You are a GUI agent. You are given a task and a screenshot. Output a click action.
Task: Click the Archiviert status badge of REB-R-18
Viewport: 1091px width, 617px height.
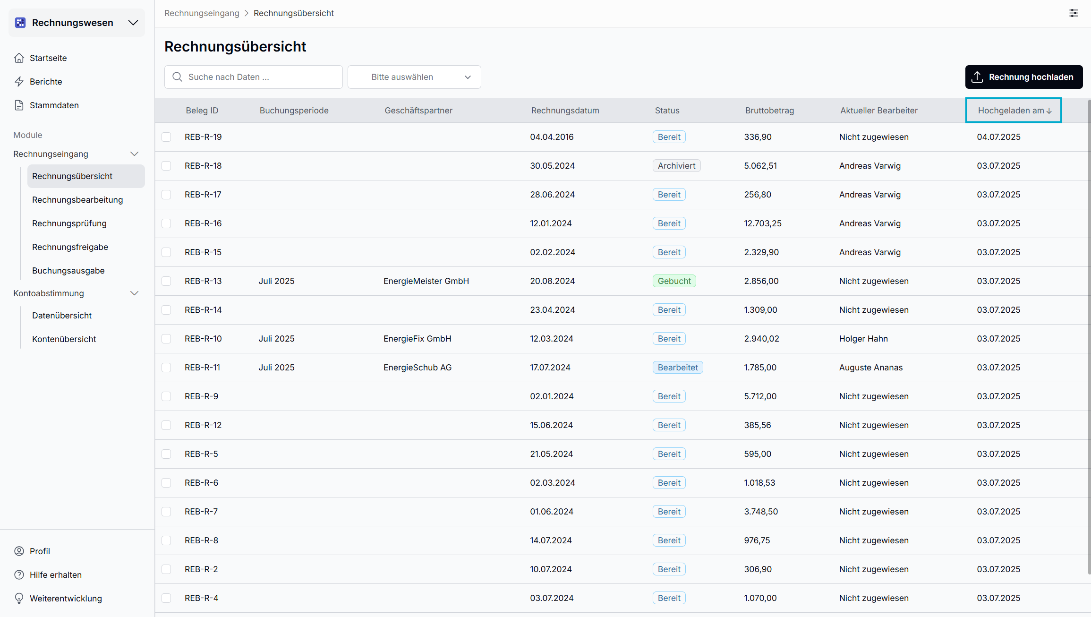tap(677, 166)
